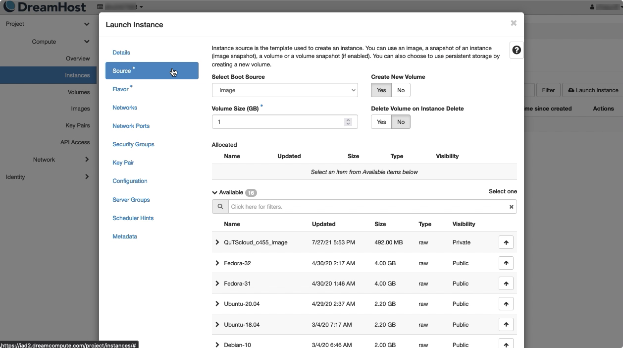Click the filters text input field
623x348 pixels.
[366, 207]
